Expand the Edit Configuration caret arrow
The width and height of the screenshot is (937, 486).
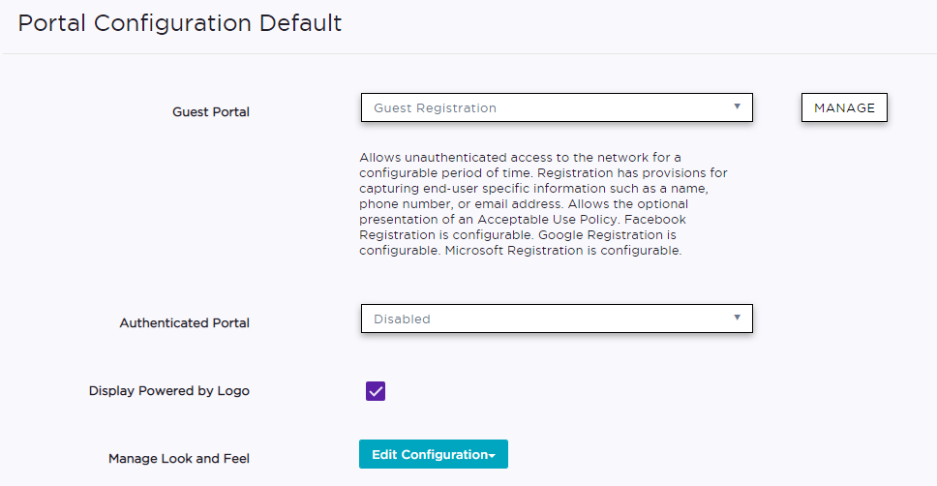pos(493,456)
